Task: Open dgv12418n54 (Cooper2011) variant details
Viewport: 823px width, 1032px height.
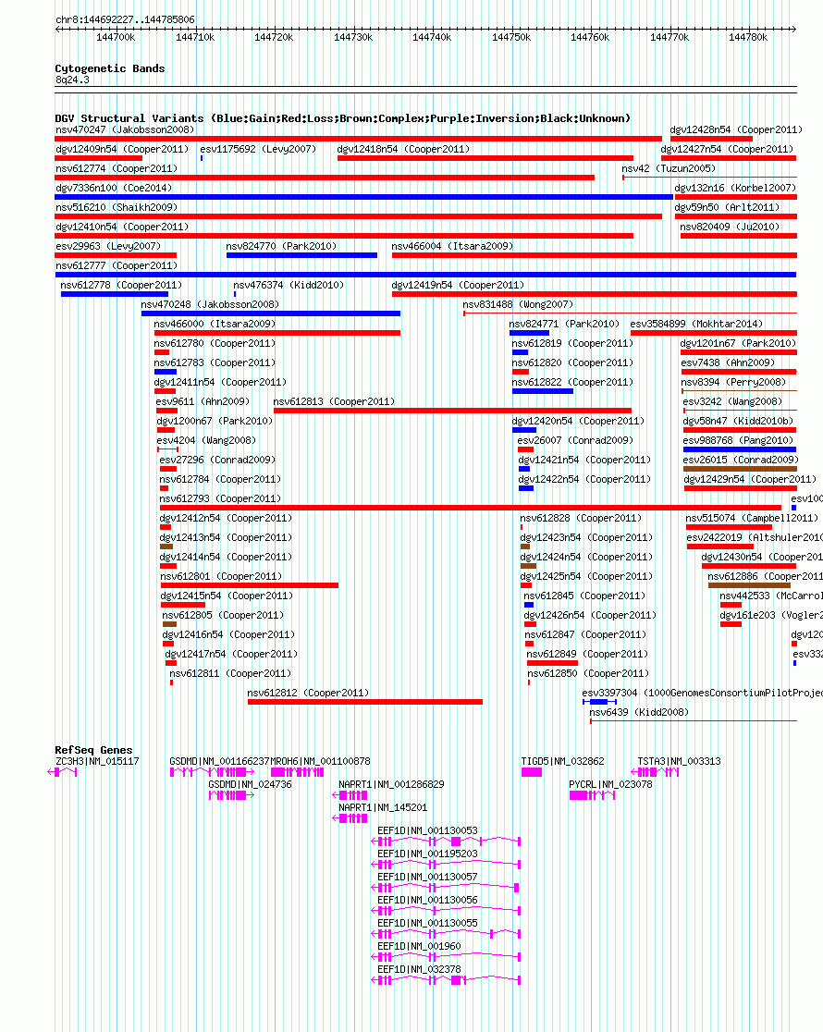Action: pyautogui.click(x=403, y=150)
